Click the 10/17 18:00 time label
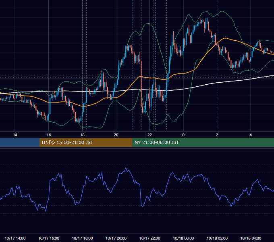 82,238
